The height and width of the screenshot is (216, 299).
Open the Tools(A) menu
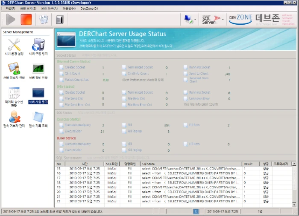click(49, 9)
